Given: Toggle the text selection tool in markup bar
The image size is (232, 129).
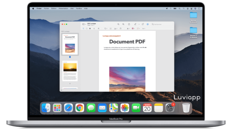Looking at the screenshot, I should click(x=83, y=29).
